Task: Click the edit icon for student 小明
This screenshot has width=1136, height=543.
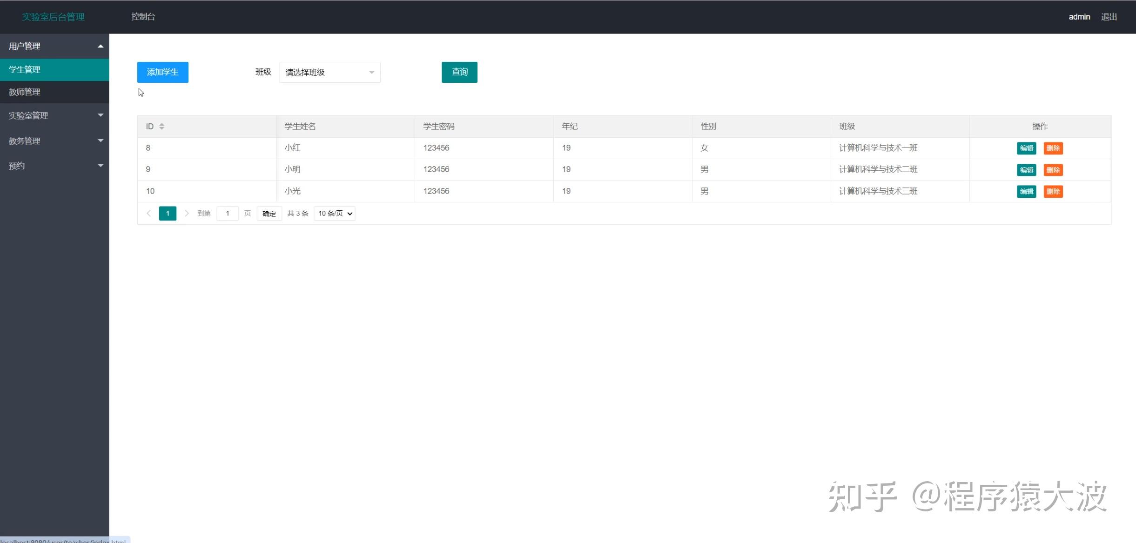Action: point(1026,169)
